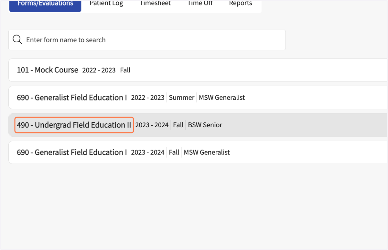
Task: Click MSW Generalist on the 2023 - 2024 row
Action: (207, 152)
